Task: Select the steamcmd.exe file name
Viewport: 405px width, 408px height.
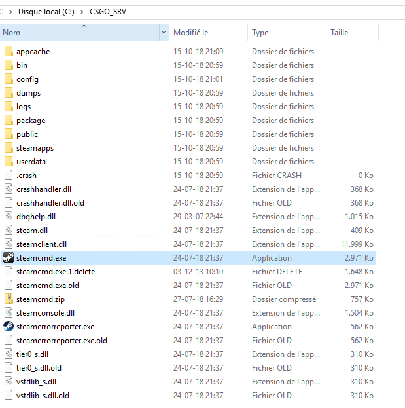Action: click(41, 258)
